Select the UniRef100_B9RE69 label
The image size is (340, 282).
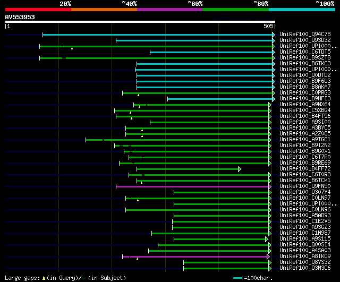pyautogui.click(x=305, y=163)
